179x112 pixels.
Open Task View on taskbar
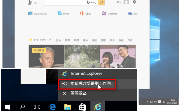[x=37, y=107]
